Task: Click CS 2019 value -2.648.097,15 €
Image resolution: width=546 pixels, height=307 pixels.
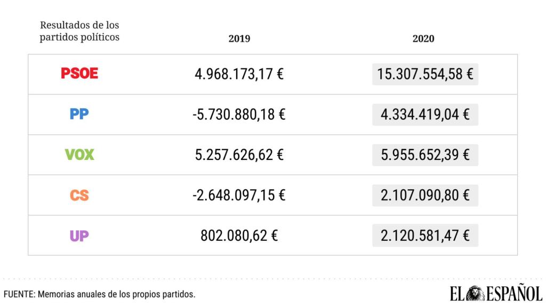Action: click(239, 195)
